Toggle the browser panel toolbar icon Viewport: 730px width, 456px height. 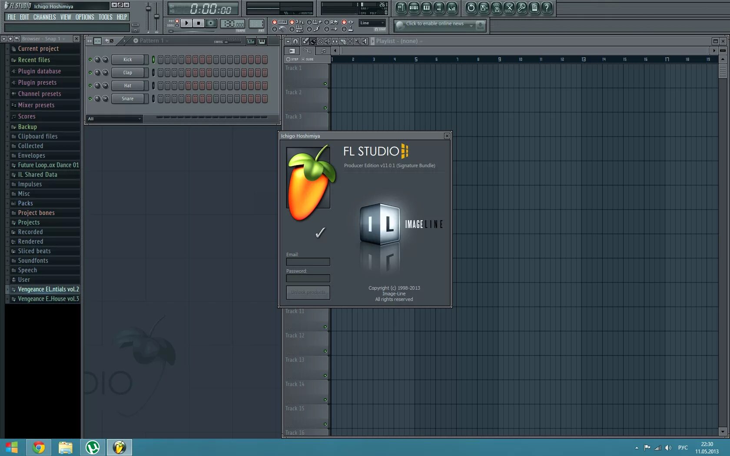(x=439, y=7)
